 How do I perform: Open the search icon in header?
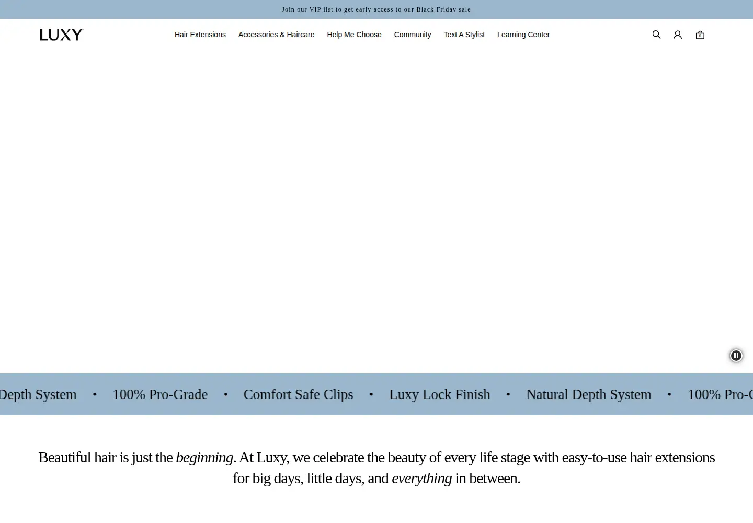coord(656,35)
